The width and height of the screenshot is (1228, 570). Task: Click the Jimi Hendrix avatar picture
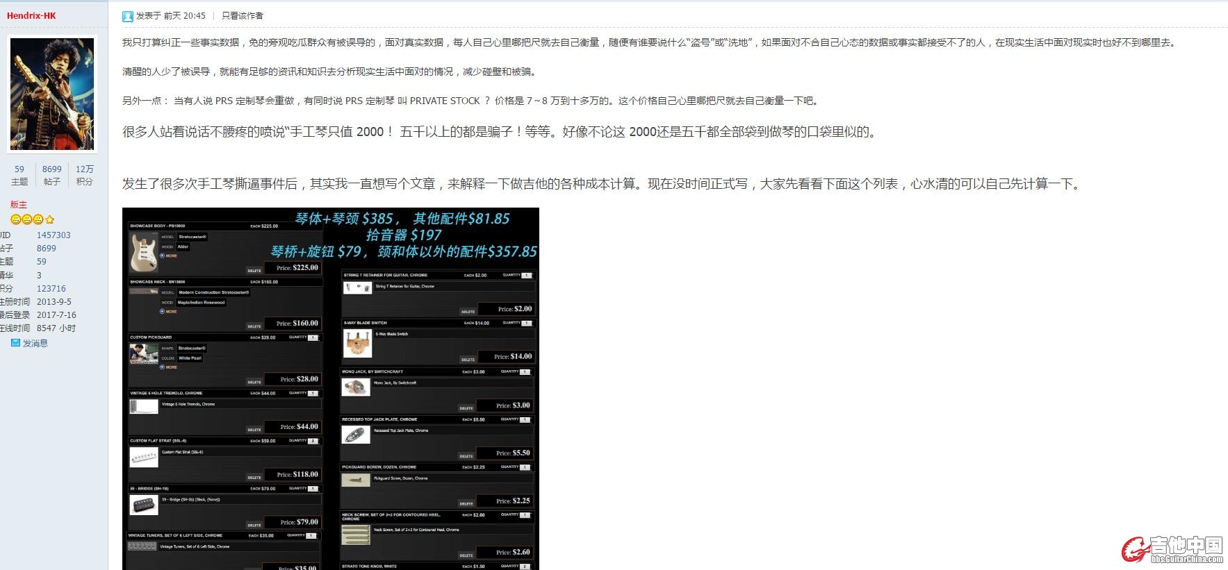[x=52, y=94]
